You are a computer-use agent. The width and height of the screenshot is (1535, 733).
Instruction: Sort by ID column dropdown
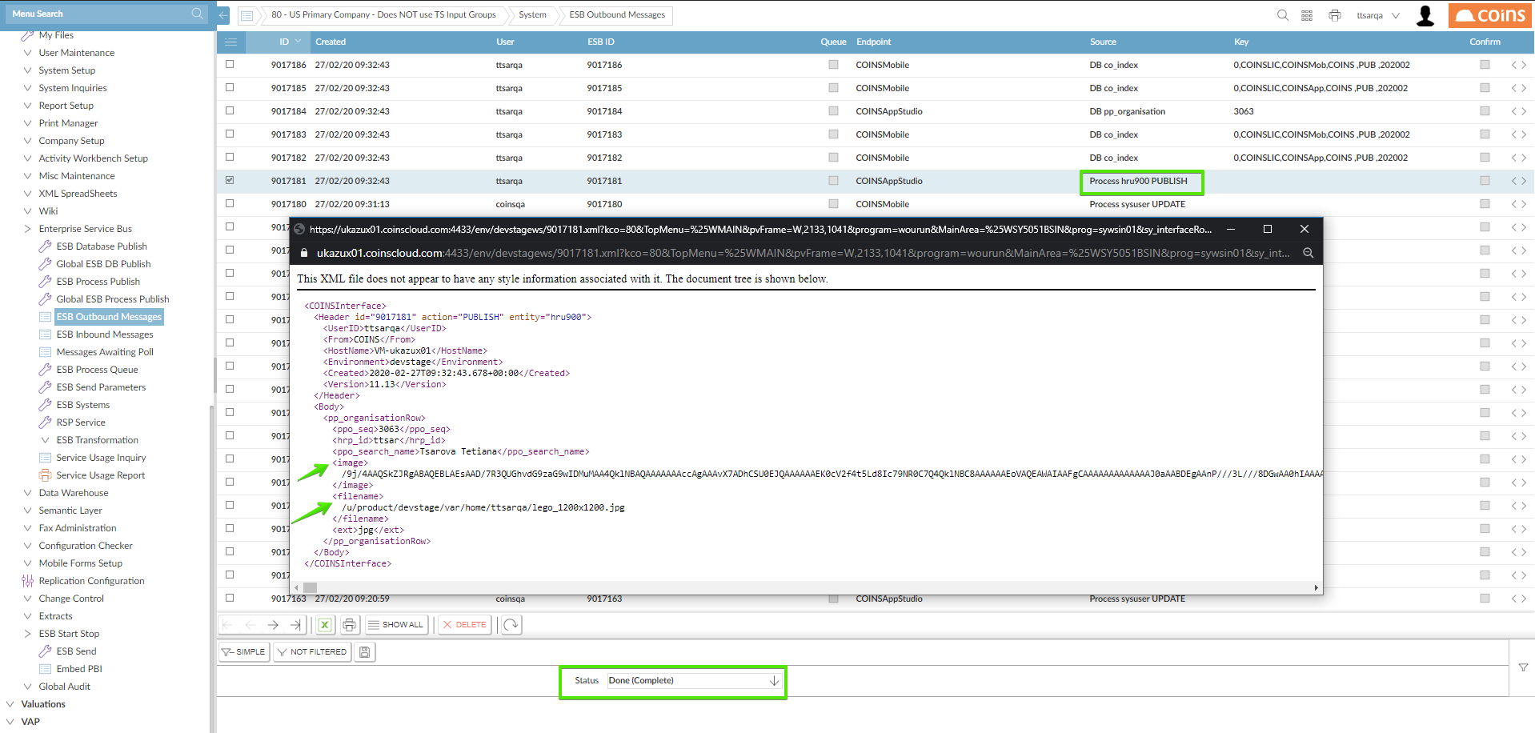pyautogui.click(x=299, y=42)
